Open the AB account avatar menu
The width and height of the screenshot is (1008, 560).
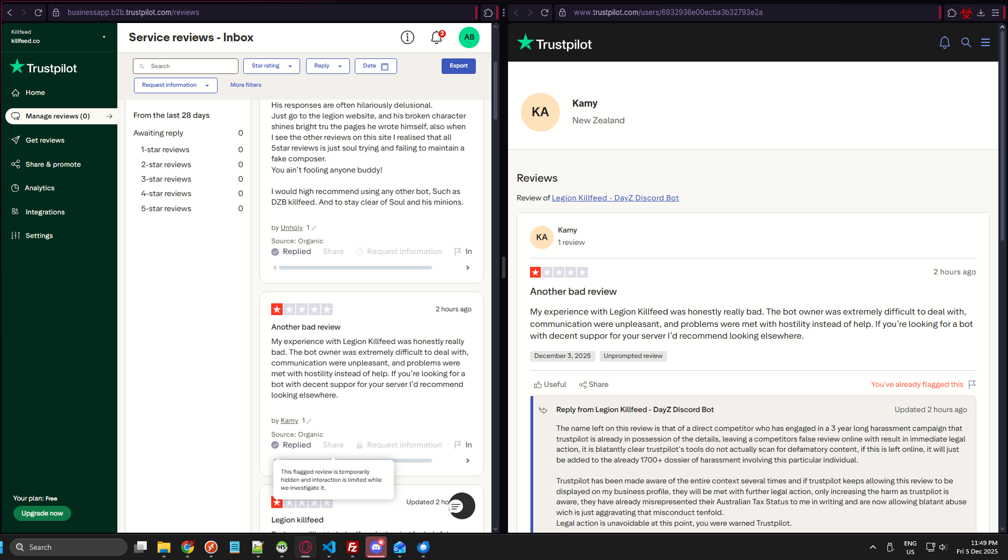469,38
